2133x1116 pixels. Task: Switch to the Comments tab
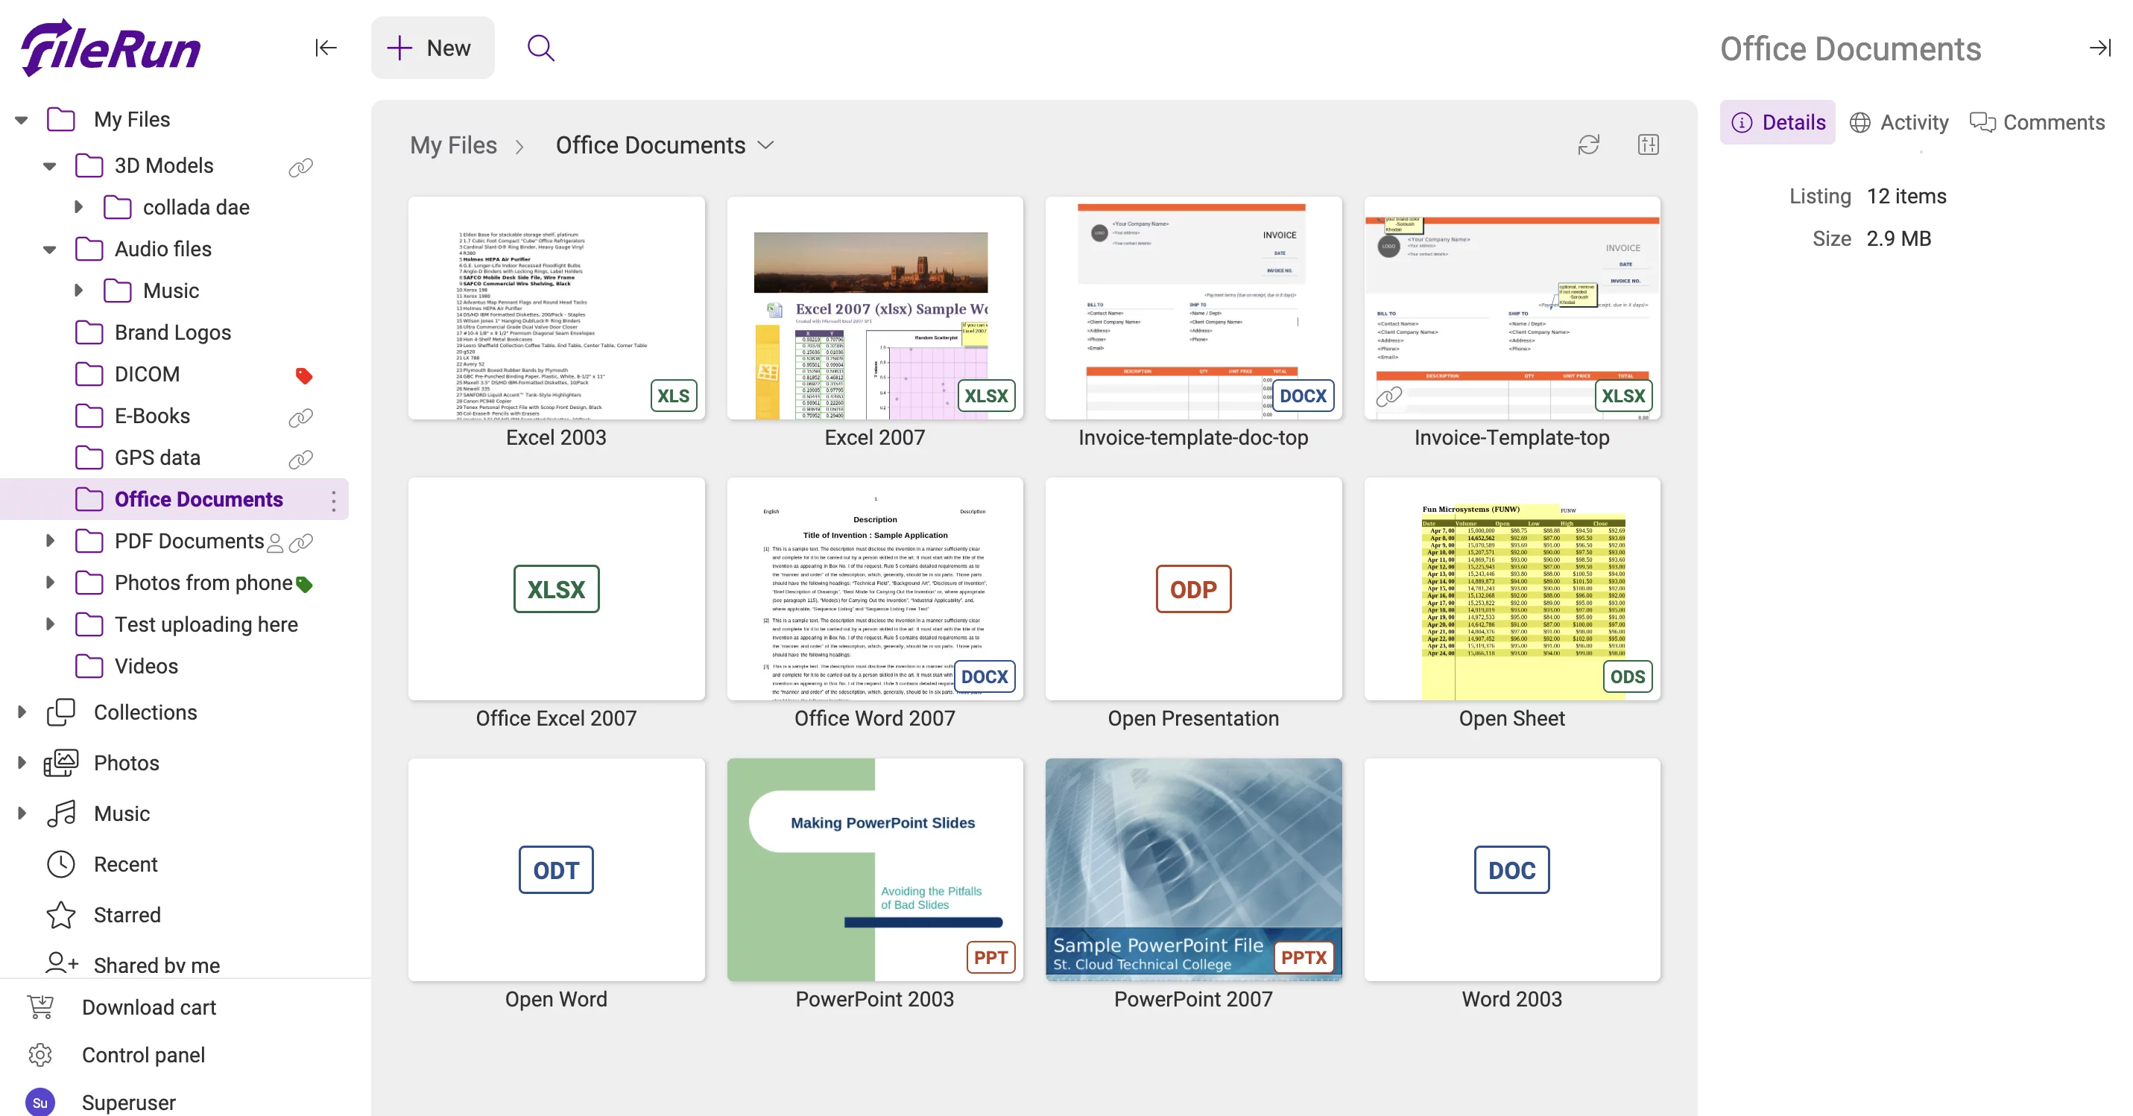(2036, 122)
